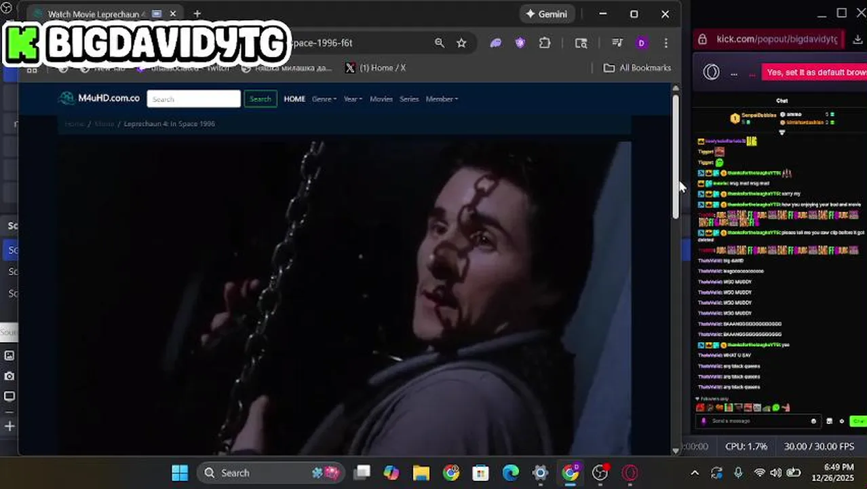Image resolution: width=867 pixels, height=489 pixels.
Task: Bookmark this page with the star icon
Action: (x=461, y=43)
